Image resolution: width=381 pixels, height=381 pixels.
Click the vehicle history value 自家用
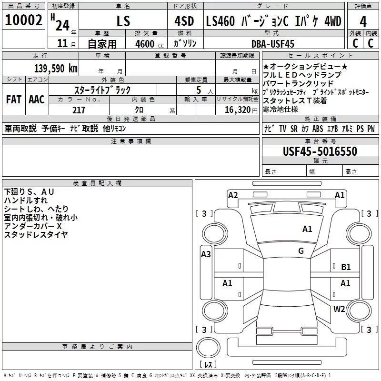[102, 44]
